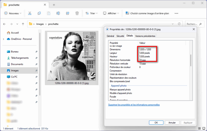Click the Share icon in toolbar
This screenshot has width=207, height=131.
(x=68, y=13)
